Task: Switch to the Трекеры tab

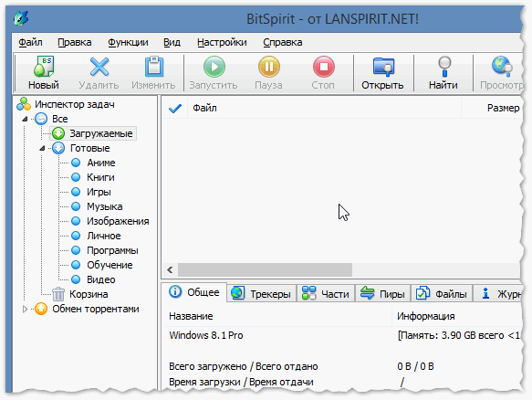Action: tap(261, 294)
